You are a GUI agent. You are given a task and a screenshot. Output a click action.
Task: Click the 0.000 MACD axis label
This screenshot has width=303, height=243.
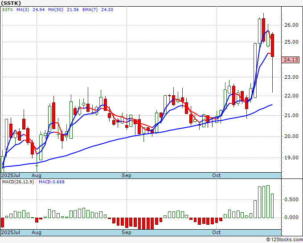(291, 218)
